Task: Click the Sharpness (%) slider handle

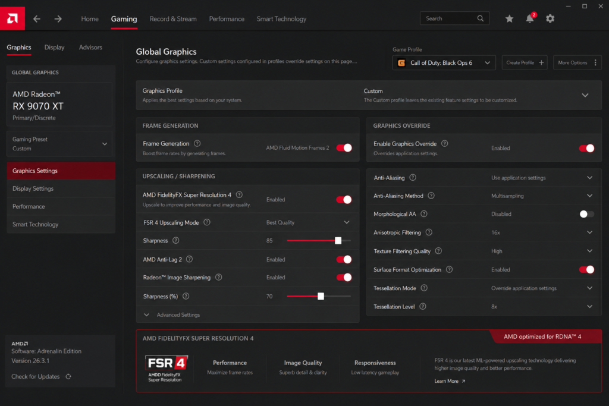Action: (321, 297)
